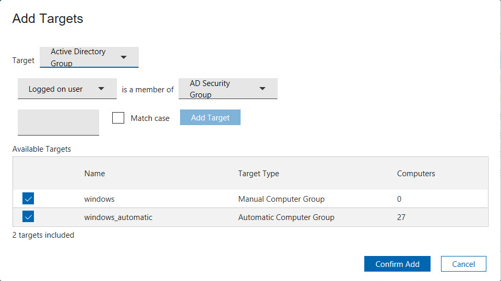Click the Computers column header
Image resolution: width=501 pixels, height=281 pixels.
coord(416,174)
